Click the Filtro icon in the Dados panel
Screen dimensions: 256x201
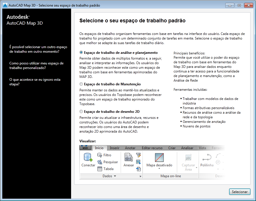tap(99, 155)
